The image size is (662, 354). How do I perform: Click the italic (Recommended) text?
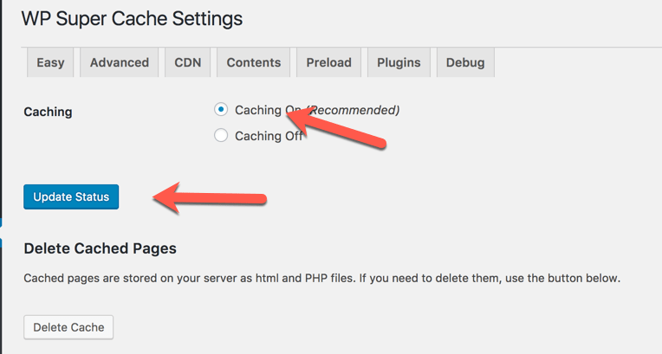(355, 110)
